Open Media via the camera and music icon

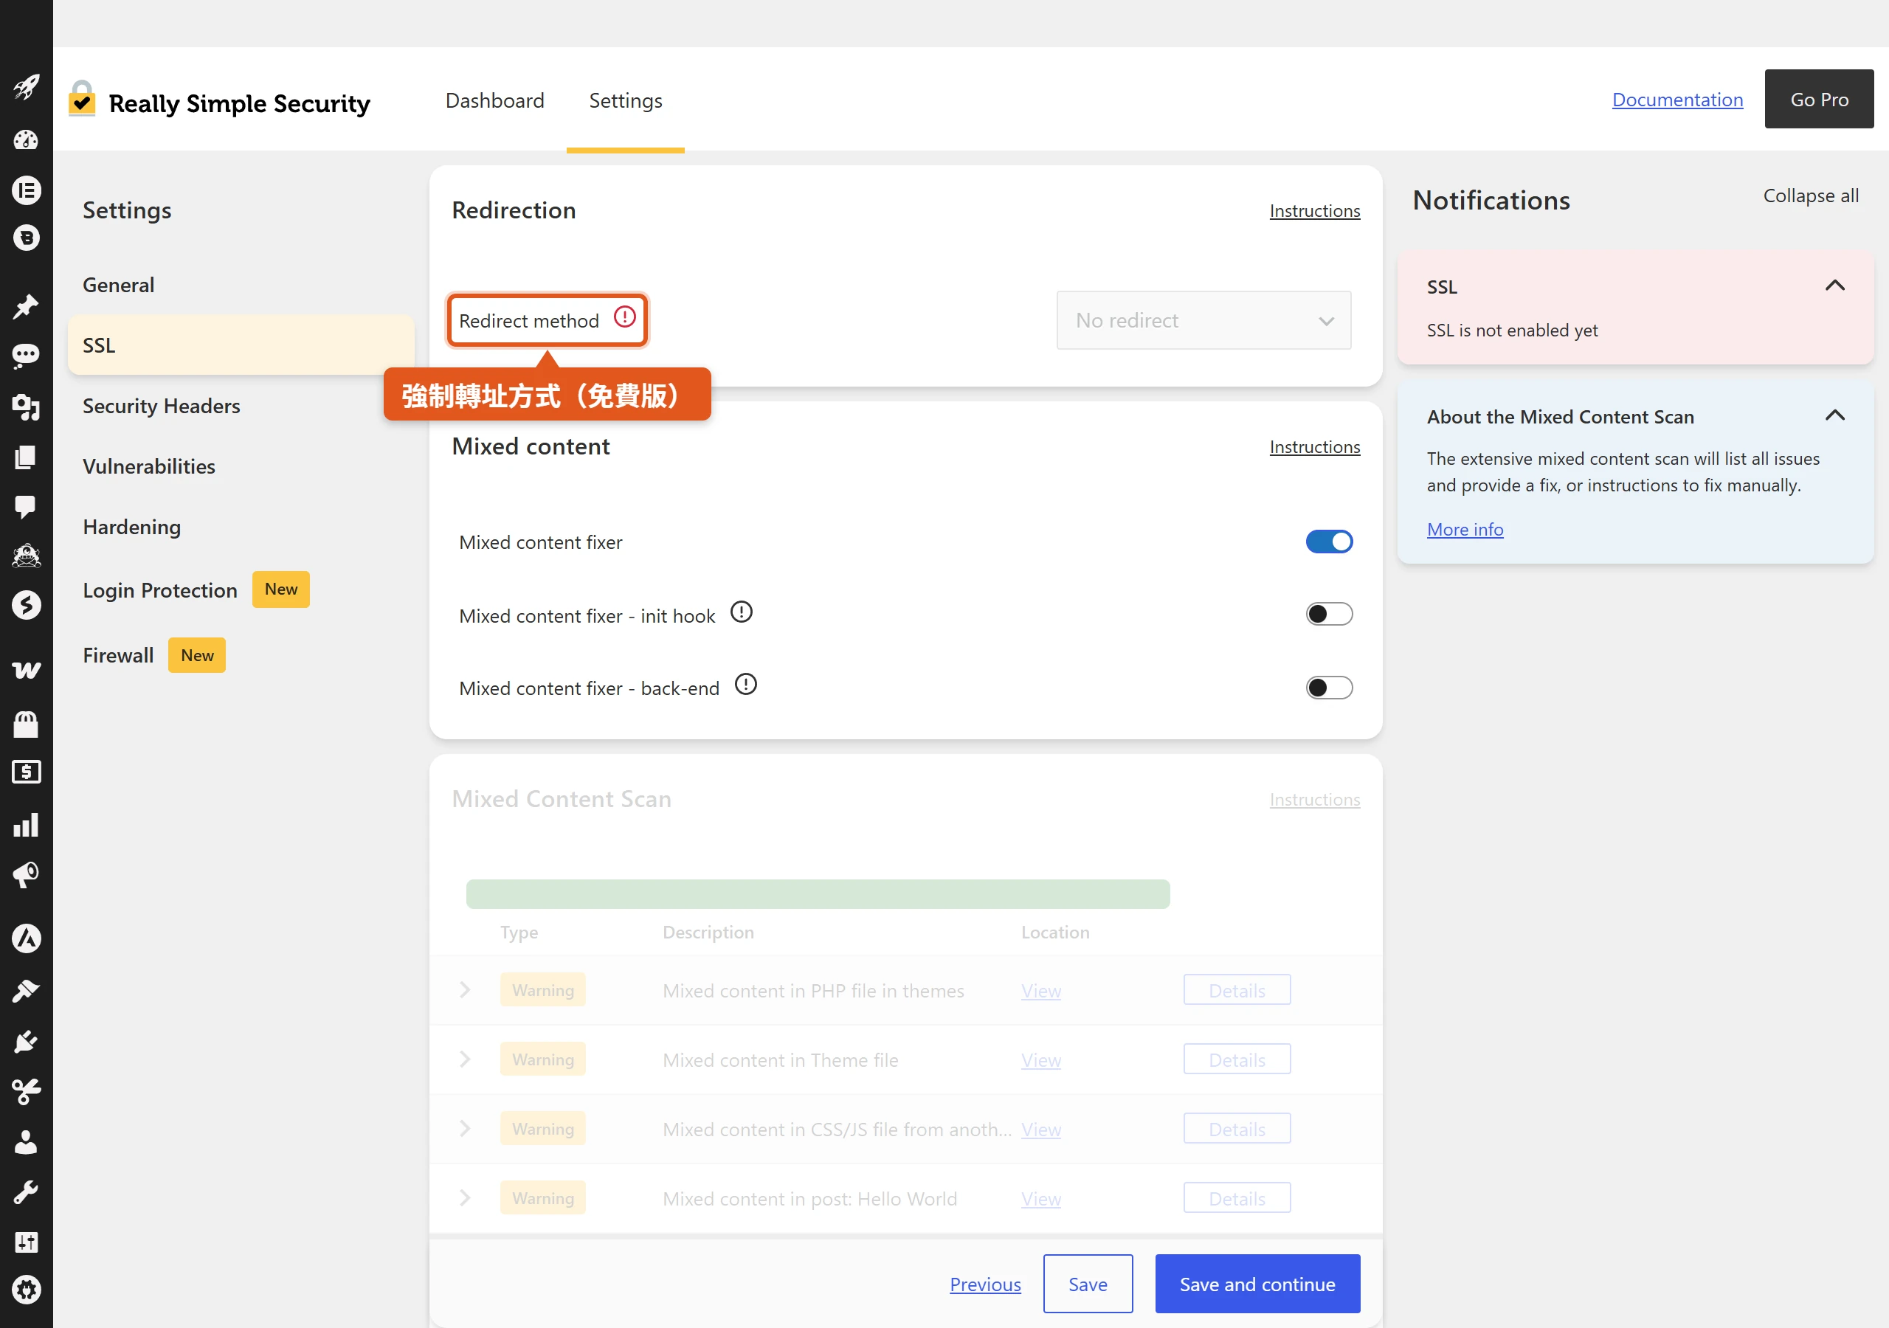coord(27,407)
